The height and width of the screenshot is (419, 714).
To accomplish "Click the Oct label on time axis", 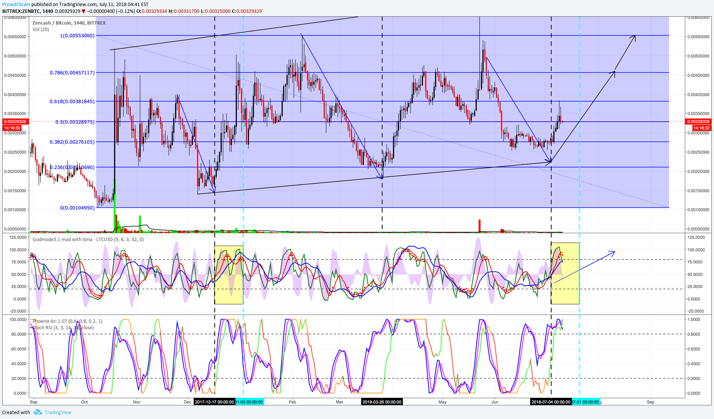I will coord(85,402).
